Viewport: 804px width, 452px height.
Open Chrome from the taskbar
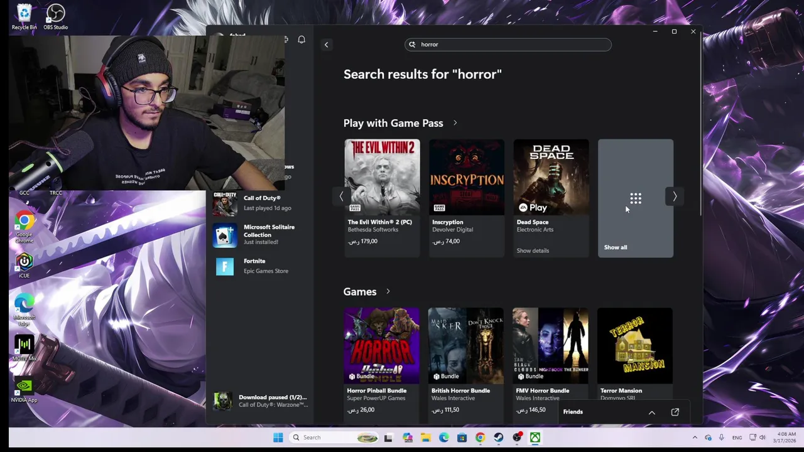(481, 438)
